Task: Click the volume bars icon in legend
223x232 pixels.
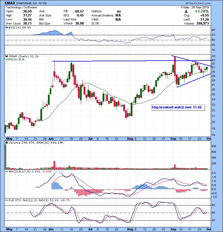Action: pyautogui.click(x=7, y=143)
